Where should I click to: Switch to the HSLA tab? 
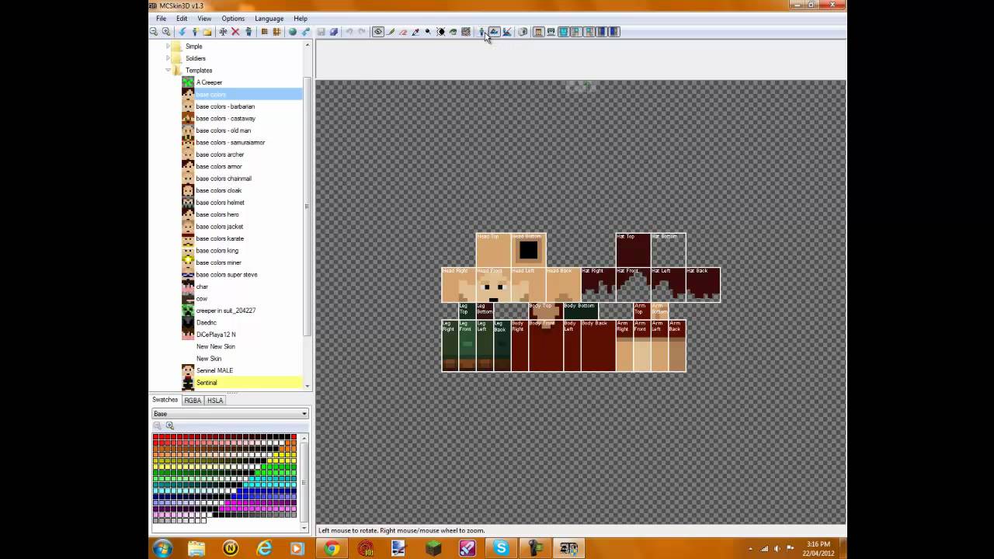215,401
